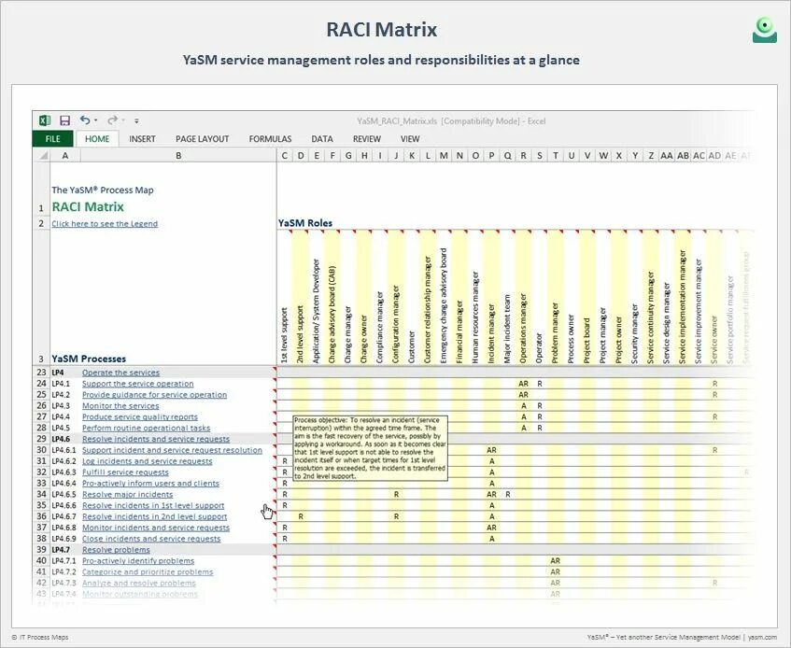Open 'Operate the services' link
The image size is (791, 648).
coord(120,373)
